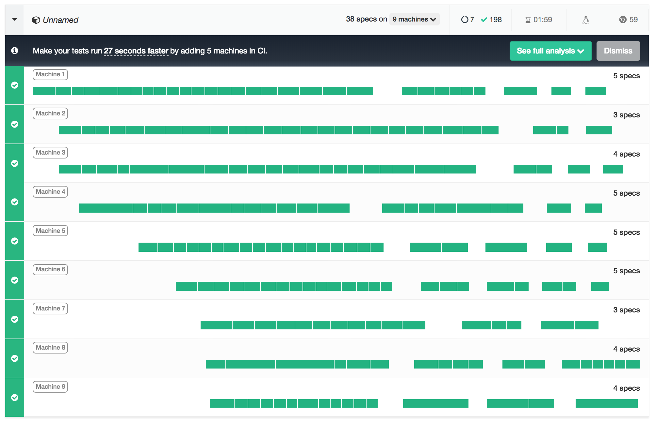The image size is (656, 422).
Task: Click the green passed checkmark icon with 198
Action: [x=484, y=20]
